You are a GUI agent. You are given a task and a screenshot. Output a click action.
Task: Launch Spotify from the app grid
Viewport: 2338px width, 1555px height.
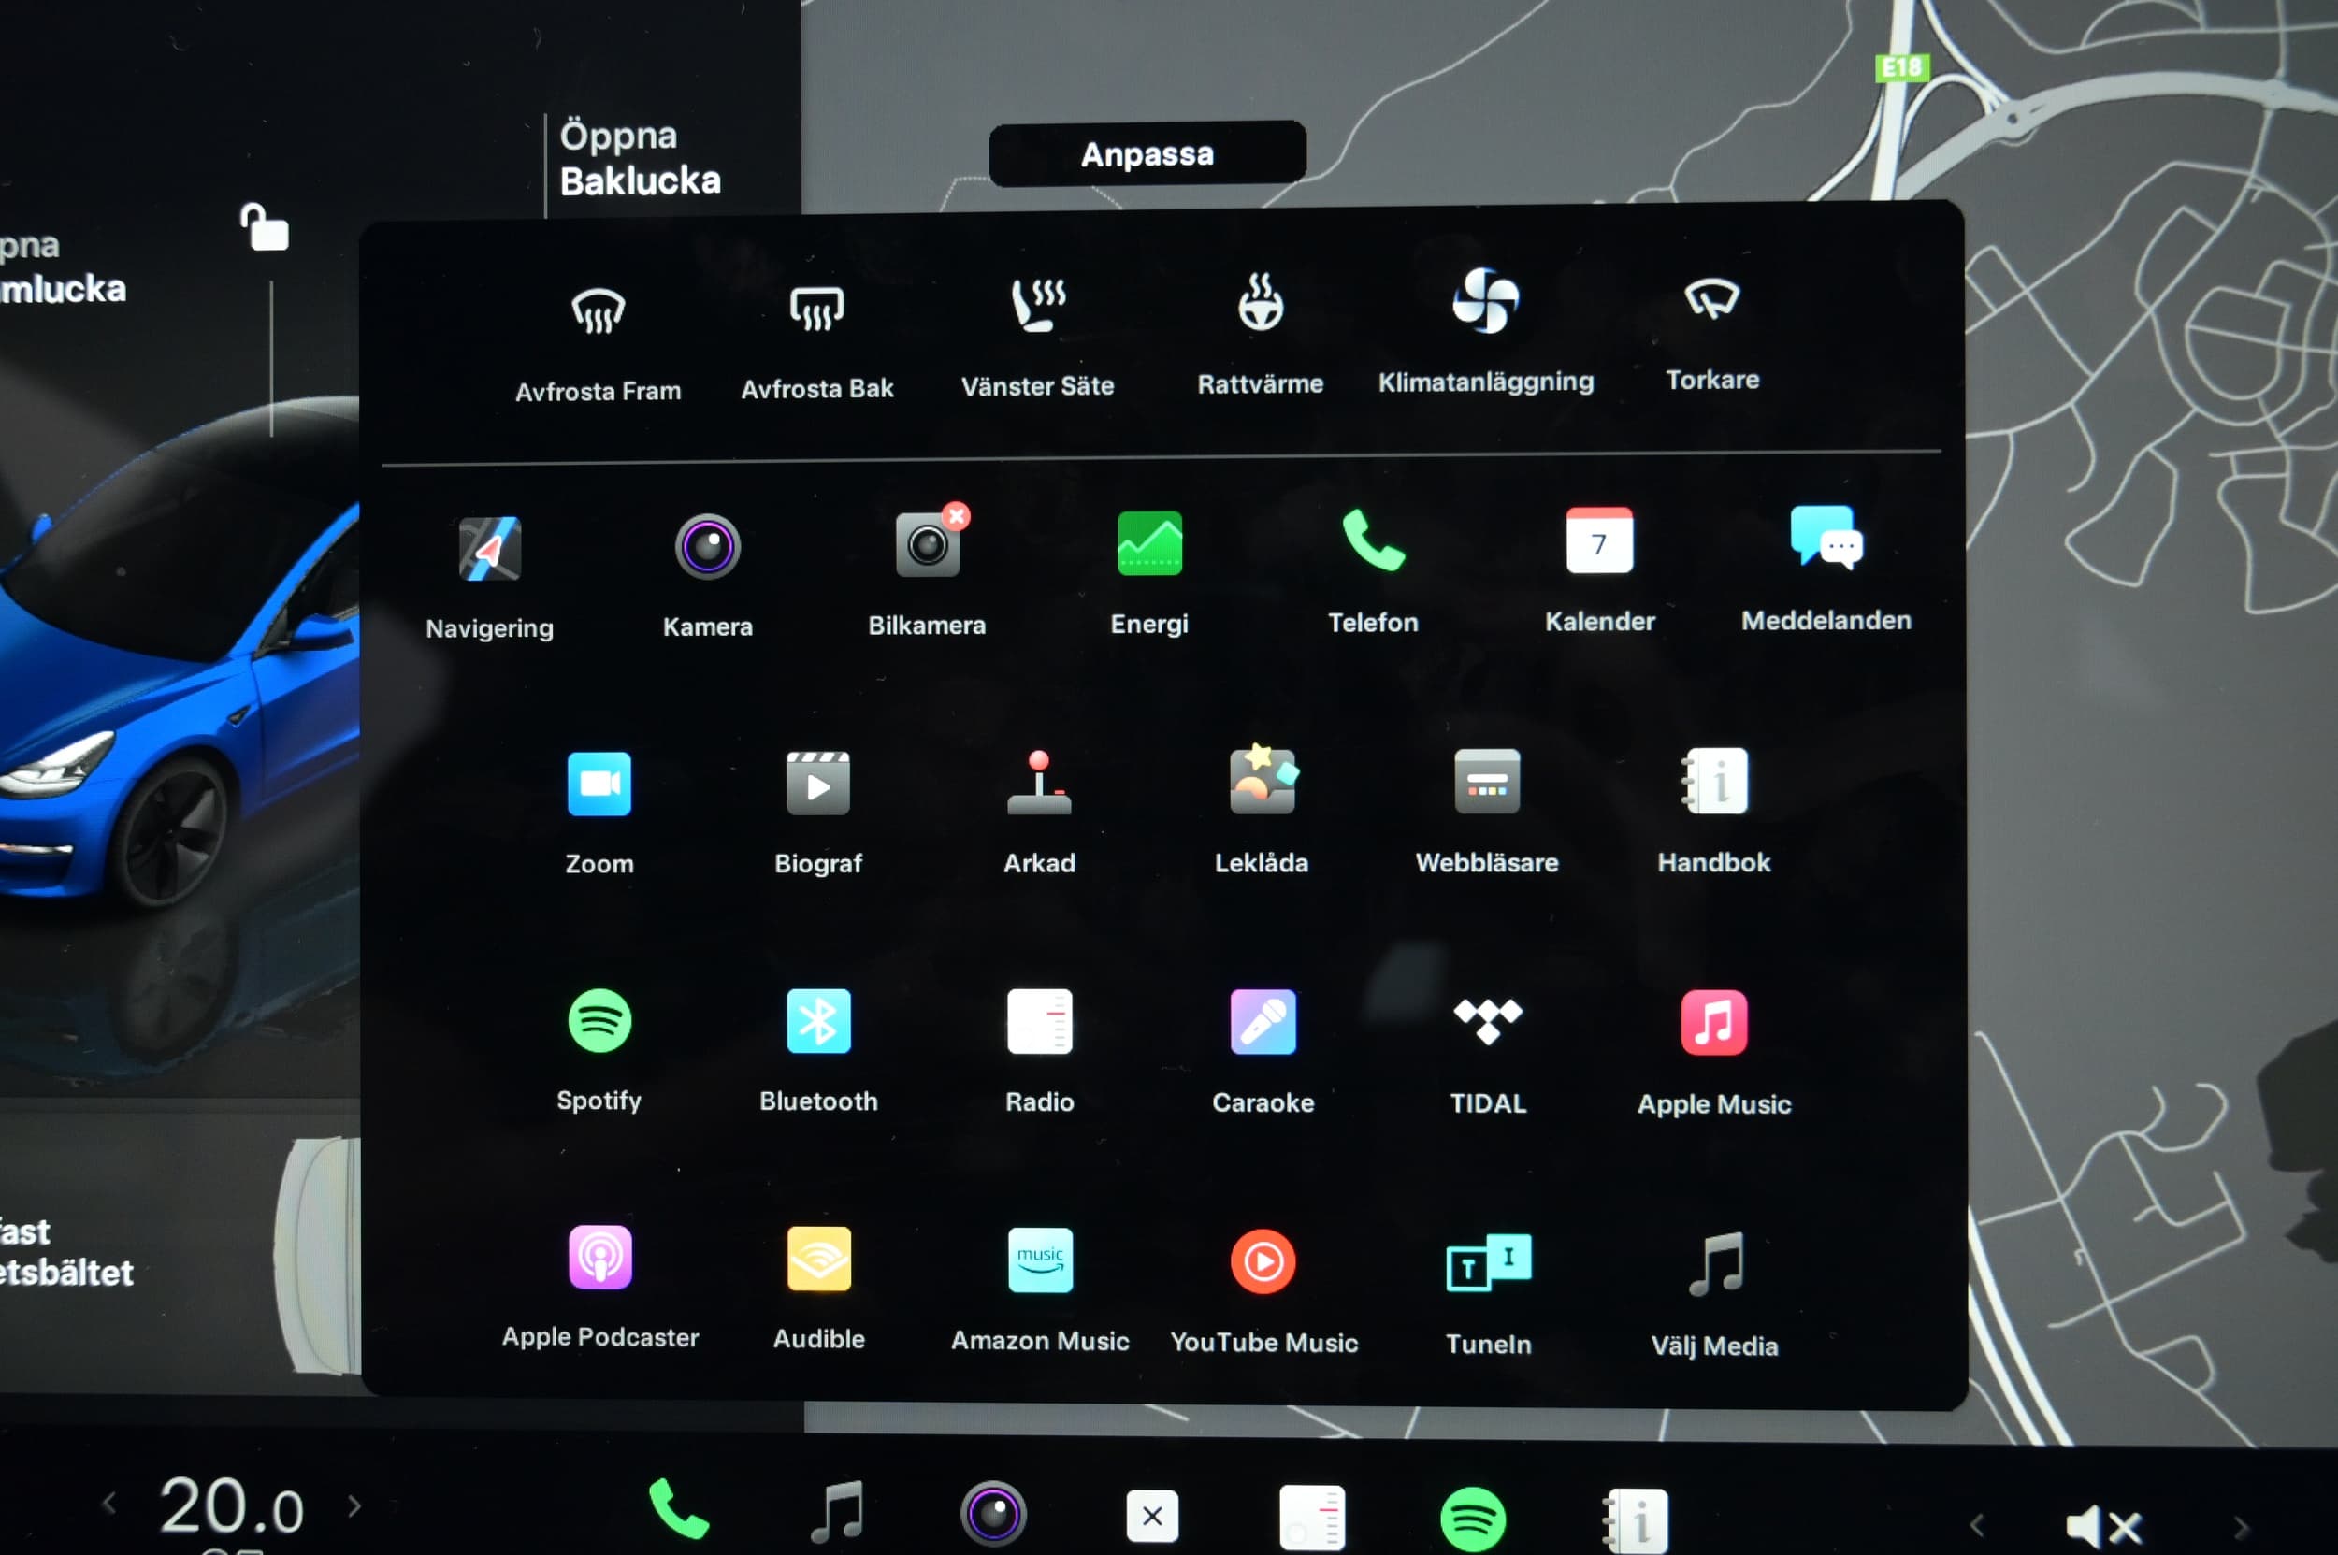point(599,1051)
